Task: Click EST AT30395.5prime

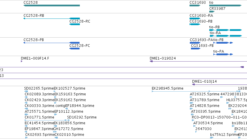Action: 205,112
